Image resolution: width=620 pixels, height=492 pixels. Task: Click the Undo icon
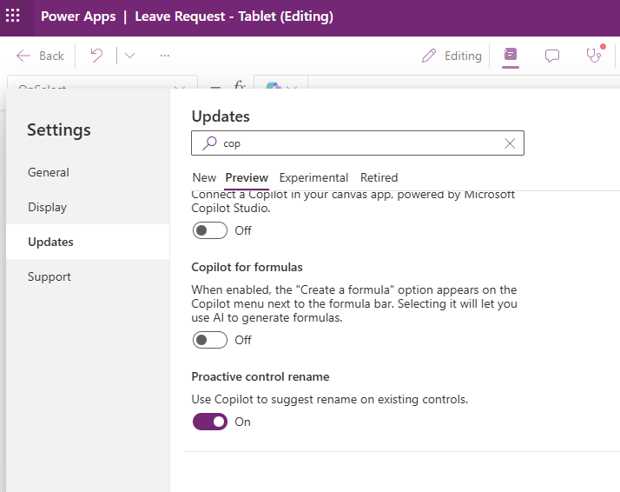click(97, 56)
